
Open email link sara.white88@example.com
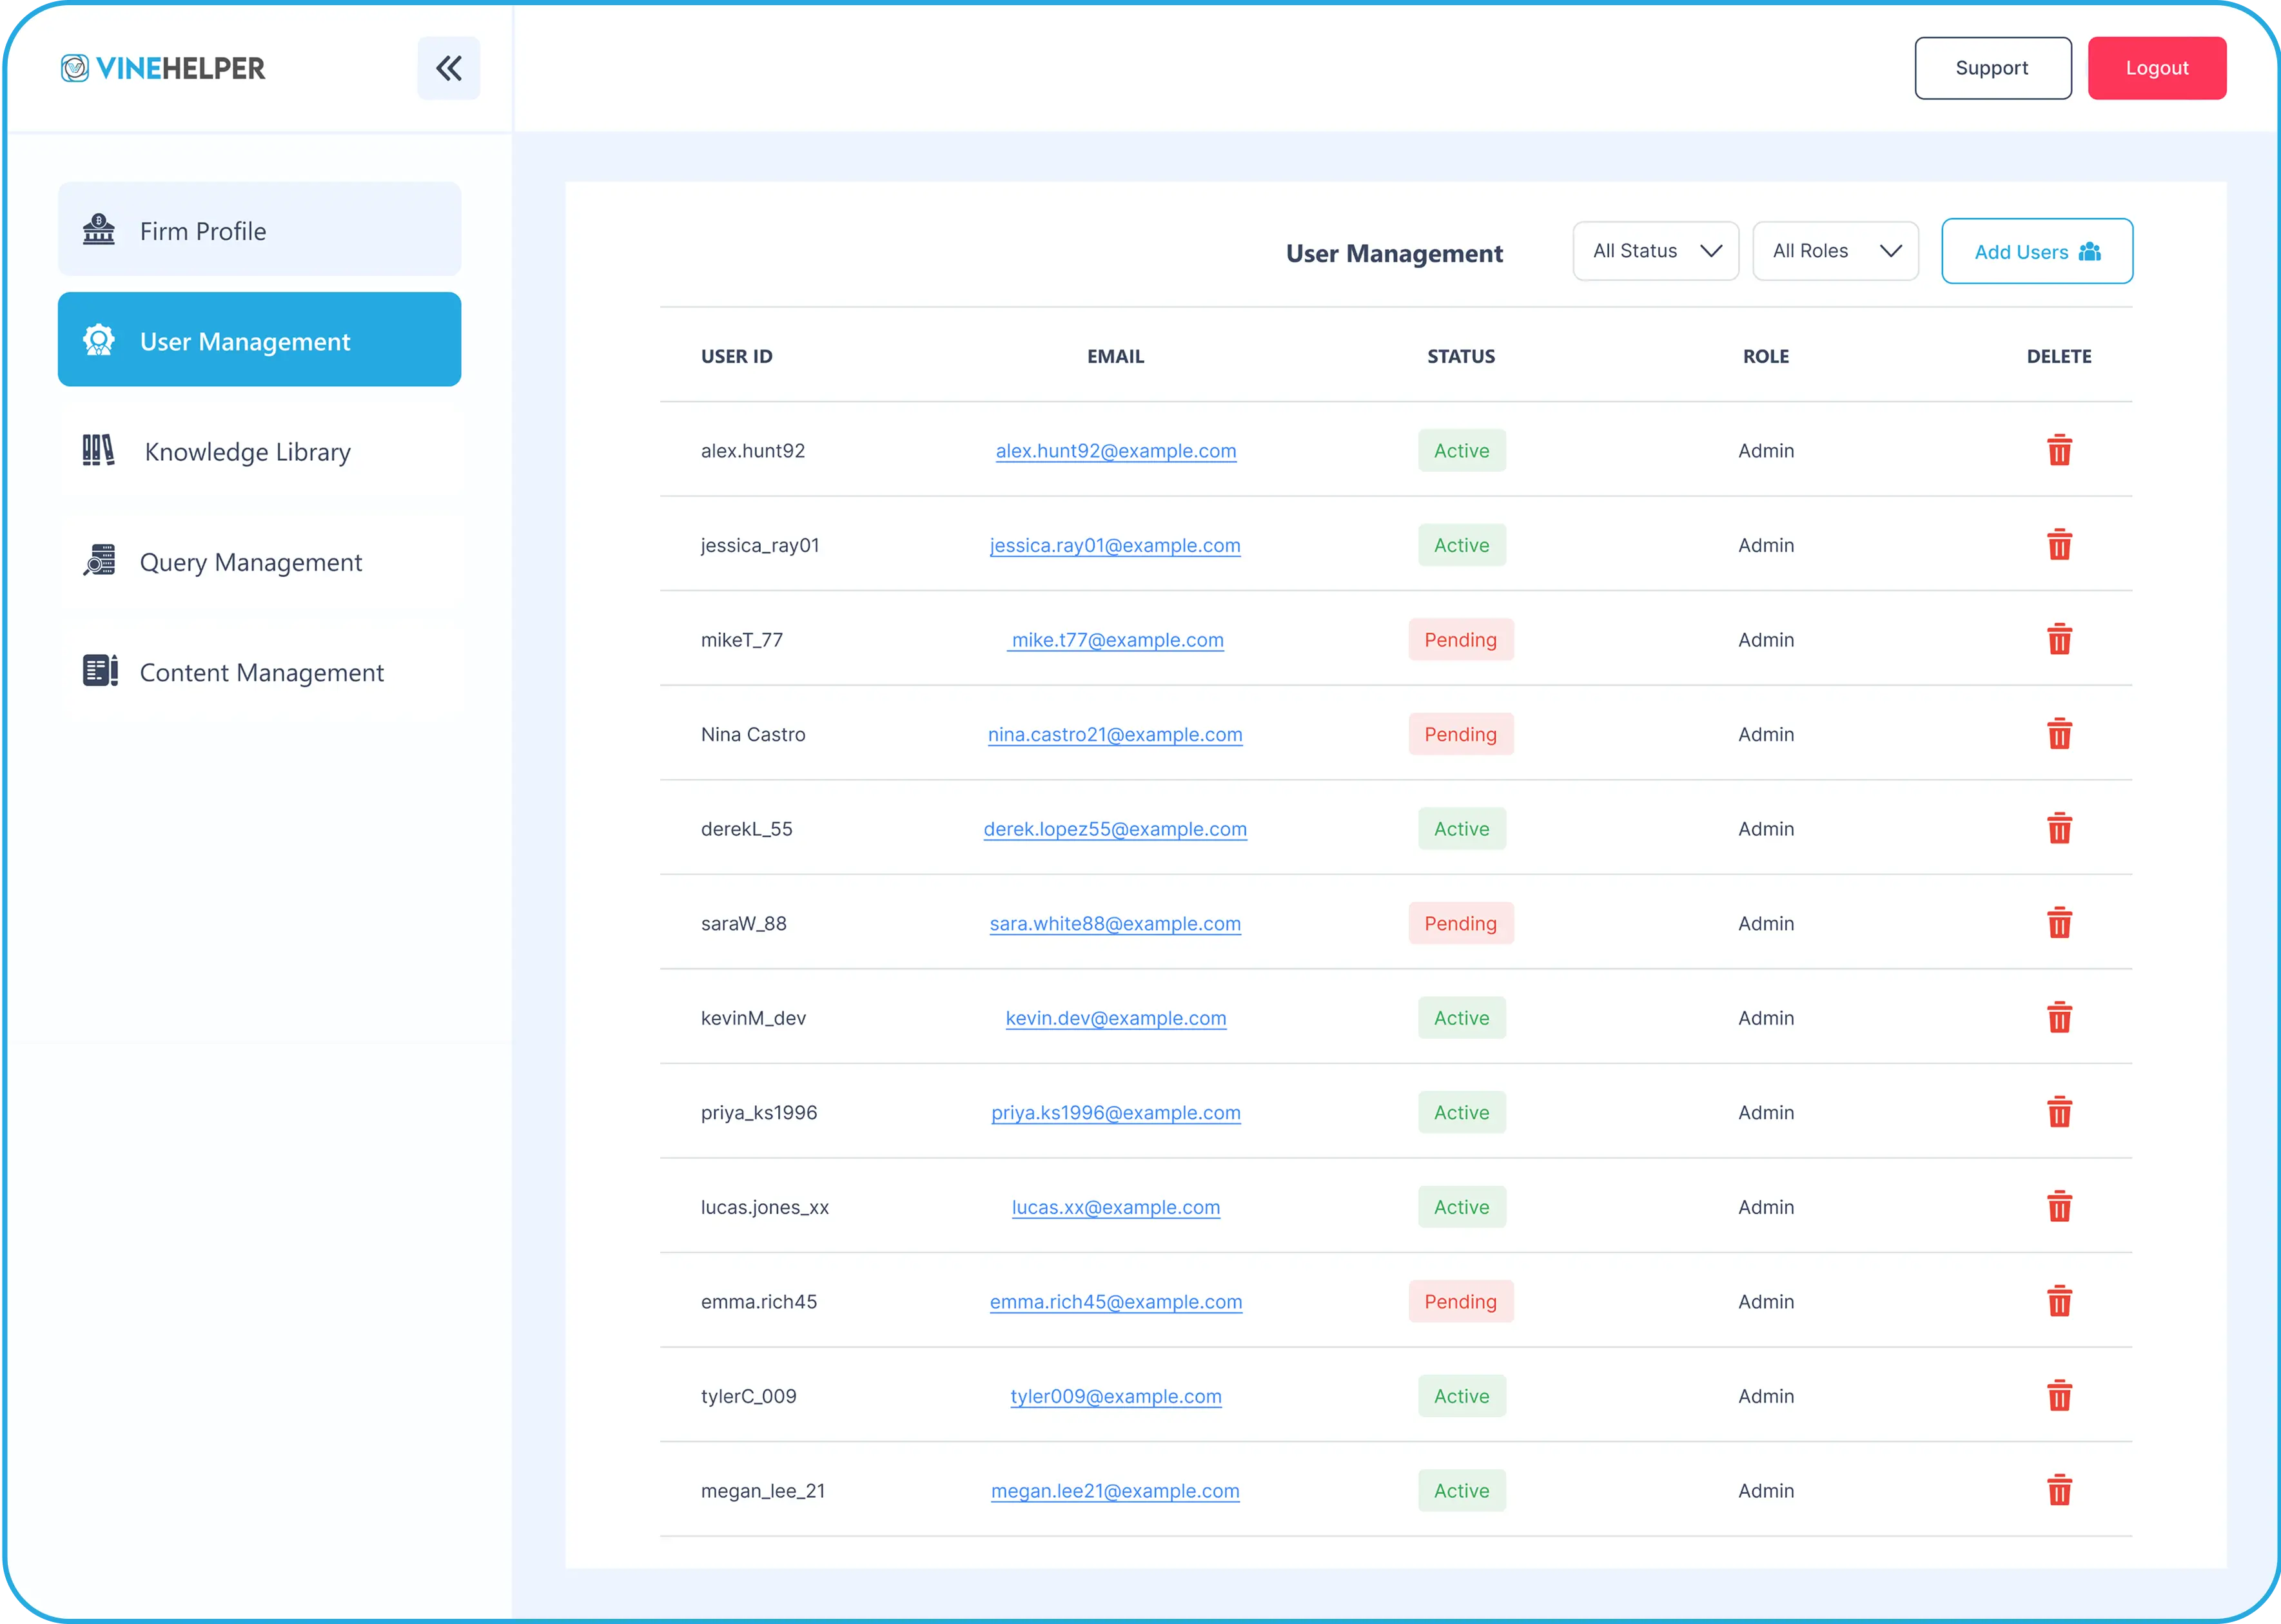click(1115, 923)
